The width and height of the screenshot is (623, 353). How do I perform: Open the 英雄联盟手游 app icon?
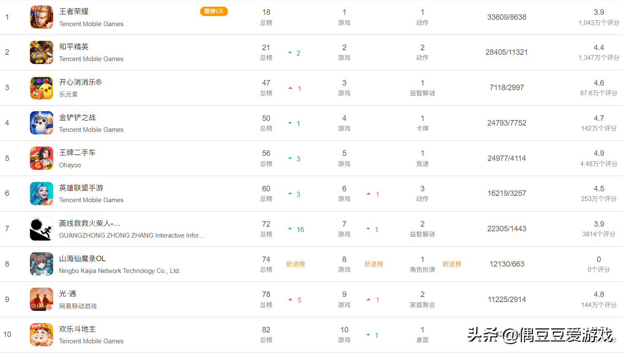[41, 193]
